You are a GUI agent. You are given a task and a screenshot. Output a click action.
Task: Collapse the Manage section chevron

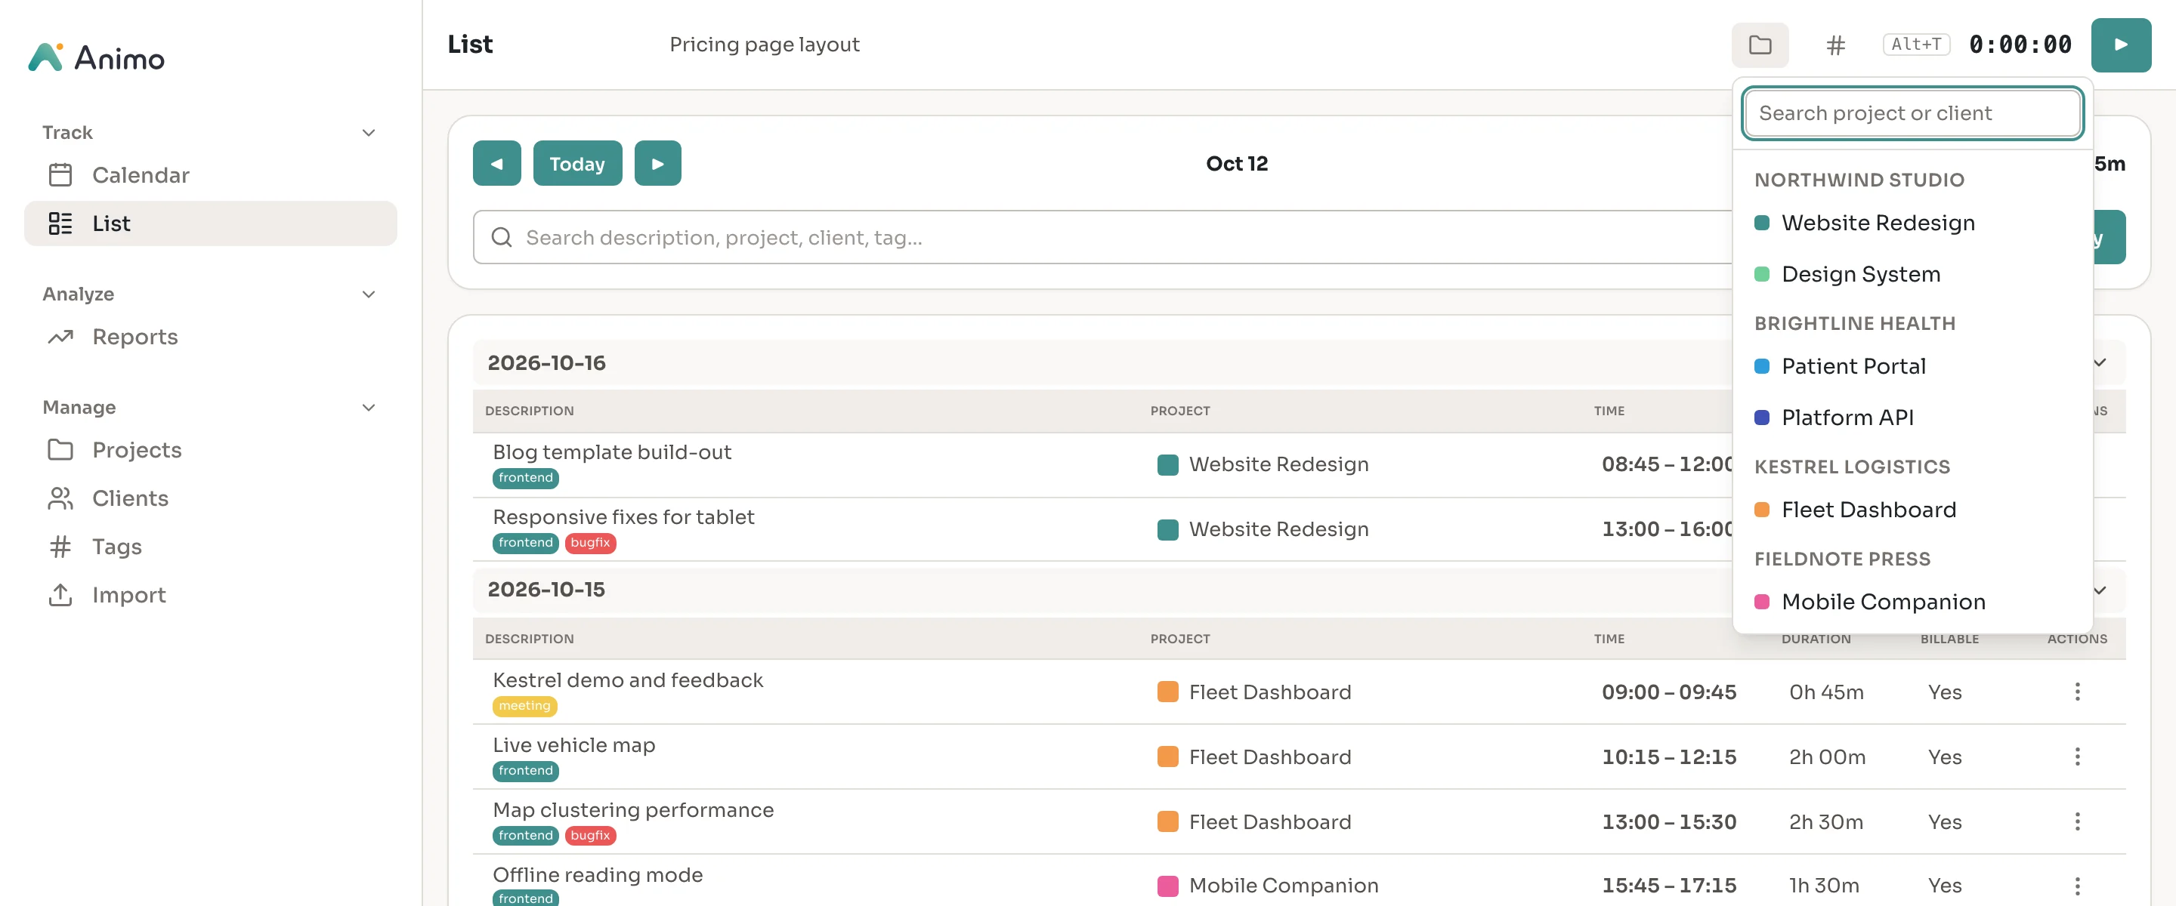coord(368,407)
